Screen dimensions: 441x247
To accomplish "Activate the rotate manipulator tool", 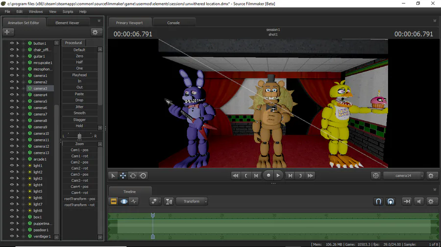I will 133,176.
